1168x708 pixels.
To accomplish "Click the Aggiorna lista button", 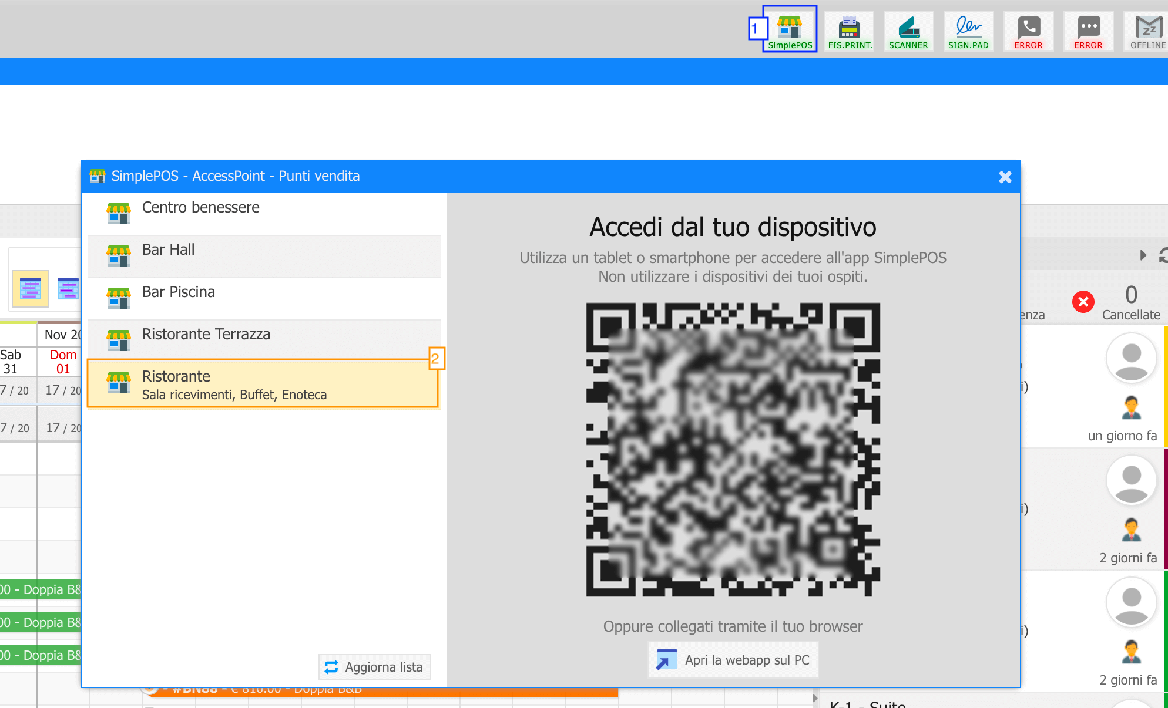I will coord(374,667).
